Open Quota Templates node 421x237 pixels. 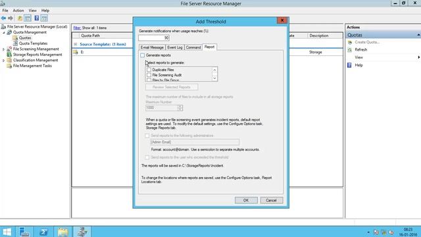click(33, 43)
